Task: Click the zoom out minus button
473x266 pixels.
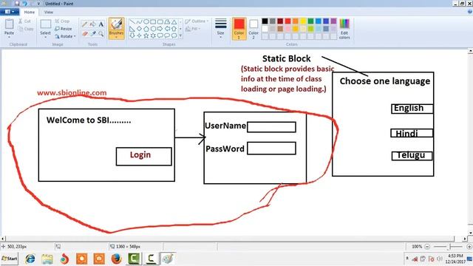Action: click(427, 247)
